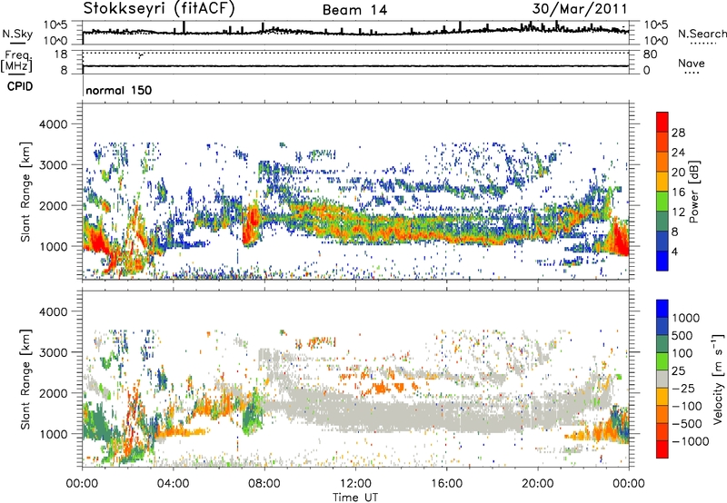Click the N.Sky legend label

click(x=17, y=34)
